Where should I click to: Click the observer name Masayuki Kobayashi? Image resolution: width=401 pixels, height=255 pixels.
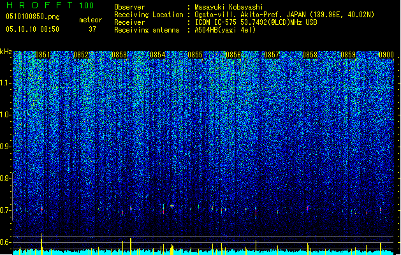pyautogui.click(x=229, y=7)
